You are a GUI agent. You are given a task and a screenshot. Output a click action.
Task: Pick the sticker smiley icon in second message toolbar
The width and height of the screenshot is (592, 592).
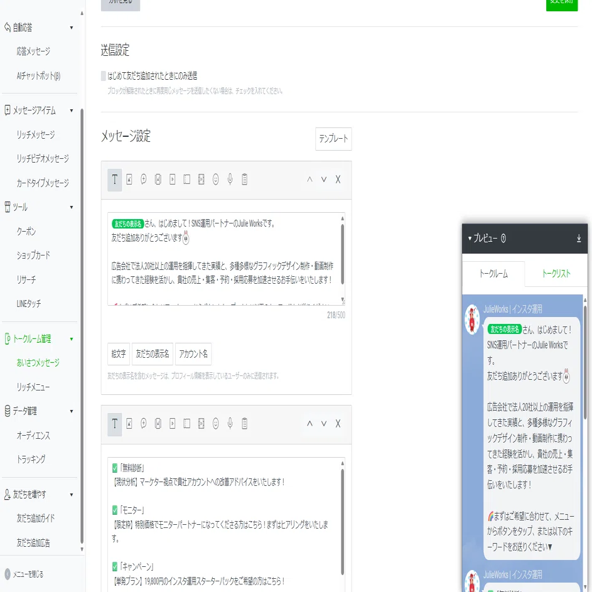(215, 424)
